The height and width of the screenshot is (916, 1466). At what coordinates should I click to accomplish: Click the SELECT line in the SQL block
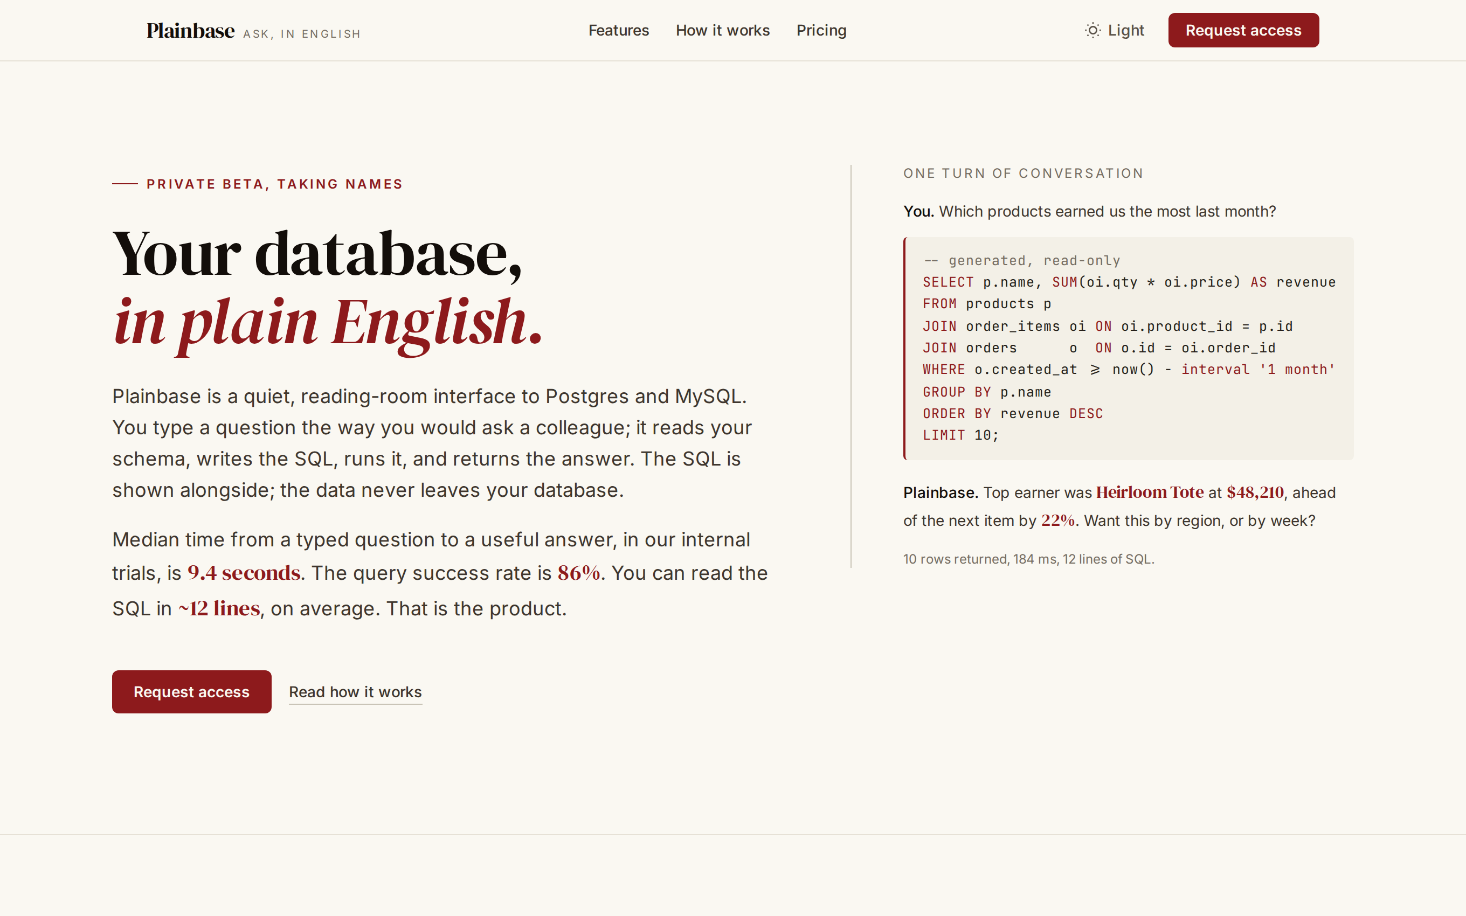pos(1129,282)
